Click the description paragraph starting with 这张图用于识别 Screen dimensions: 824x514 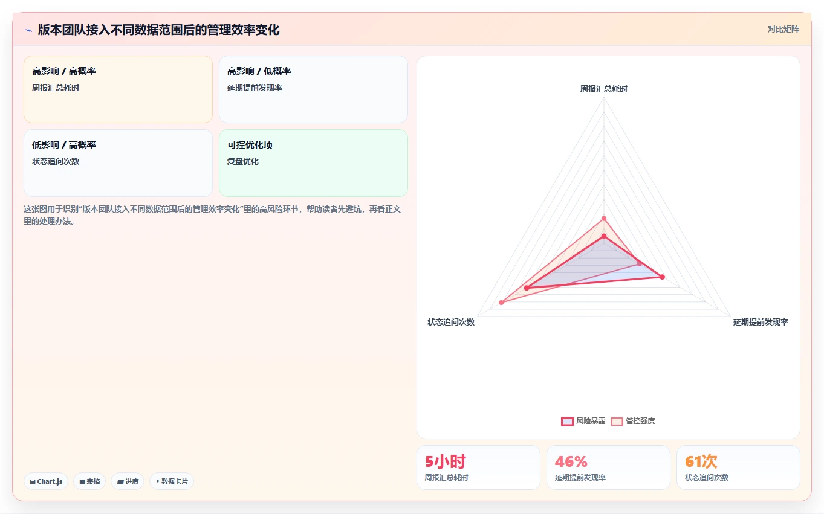(x=212, y=215)
